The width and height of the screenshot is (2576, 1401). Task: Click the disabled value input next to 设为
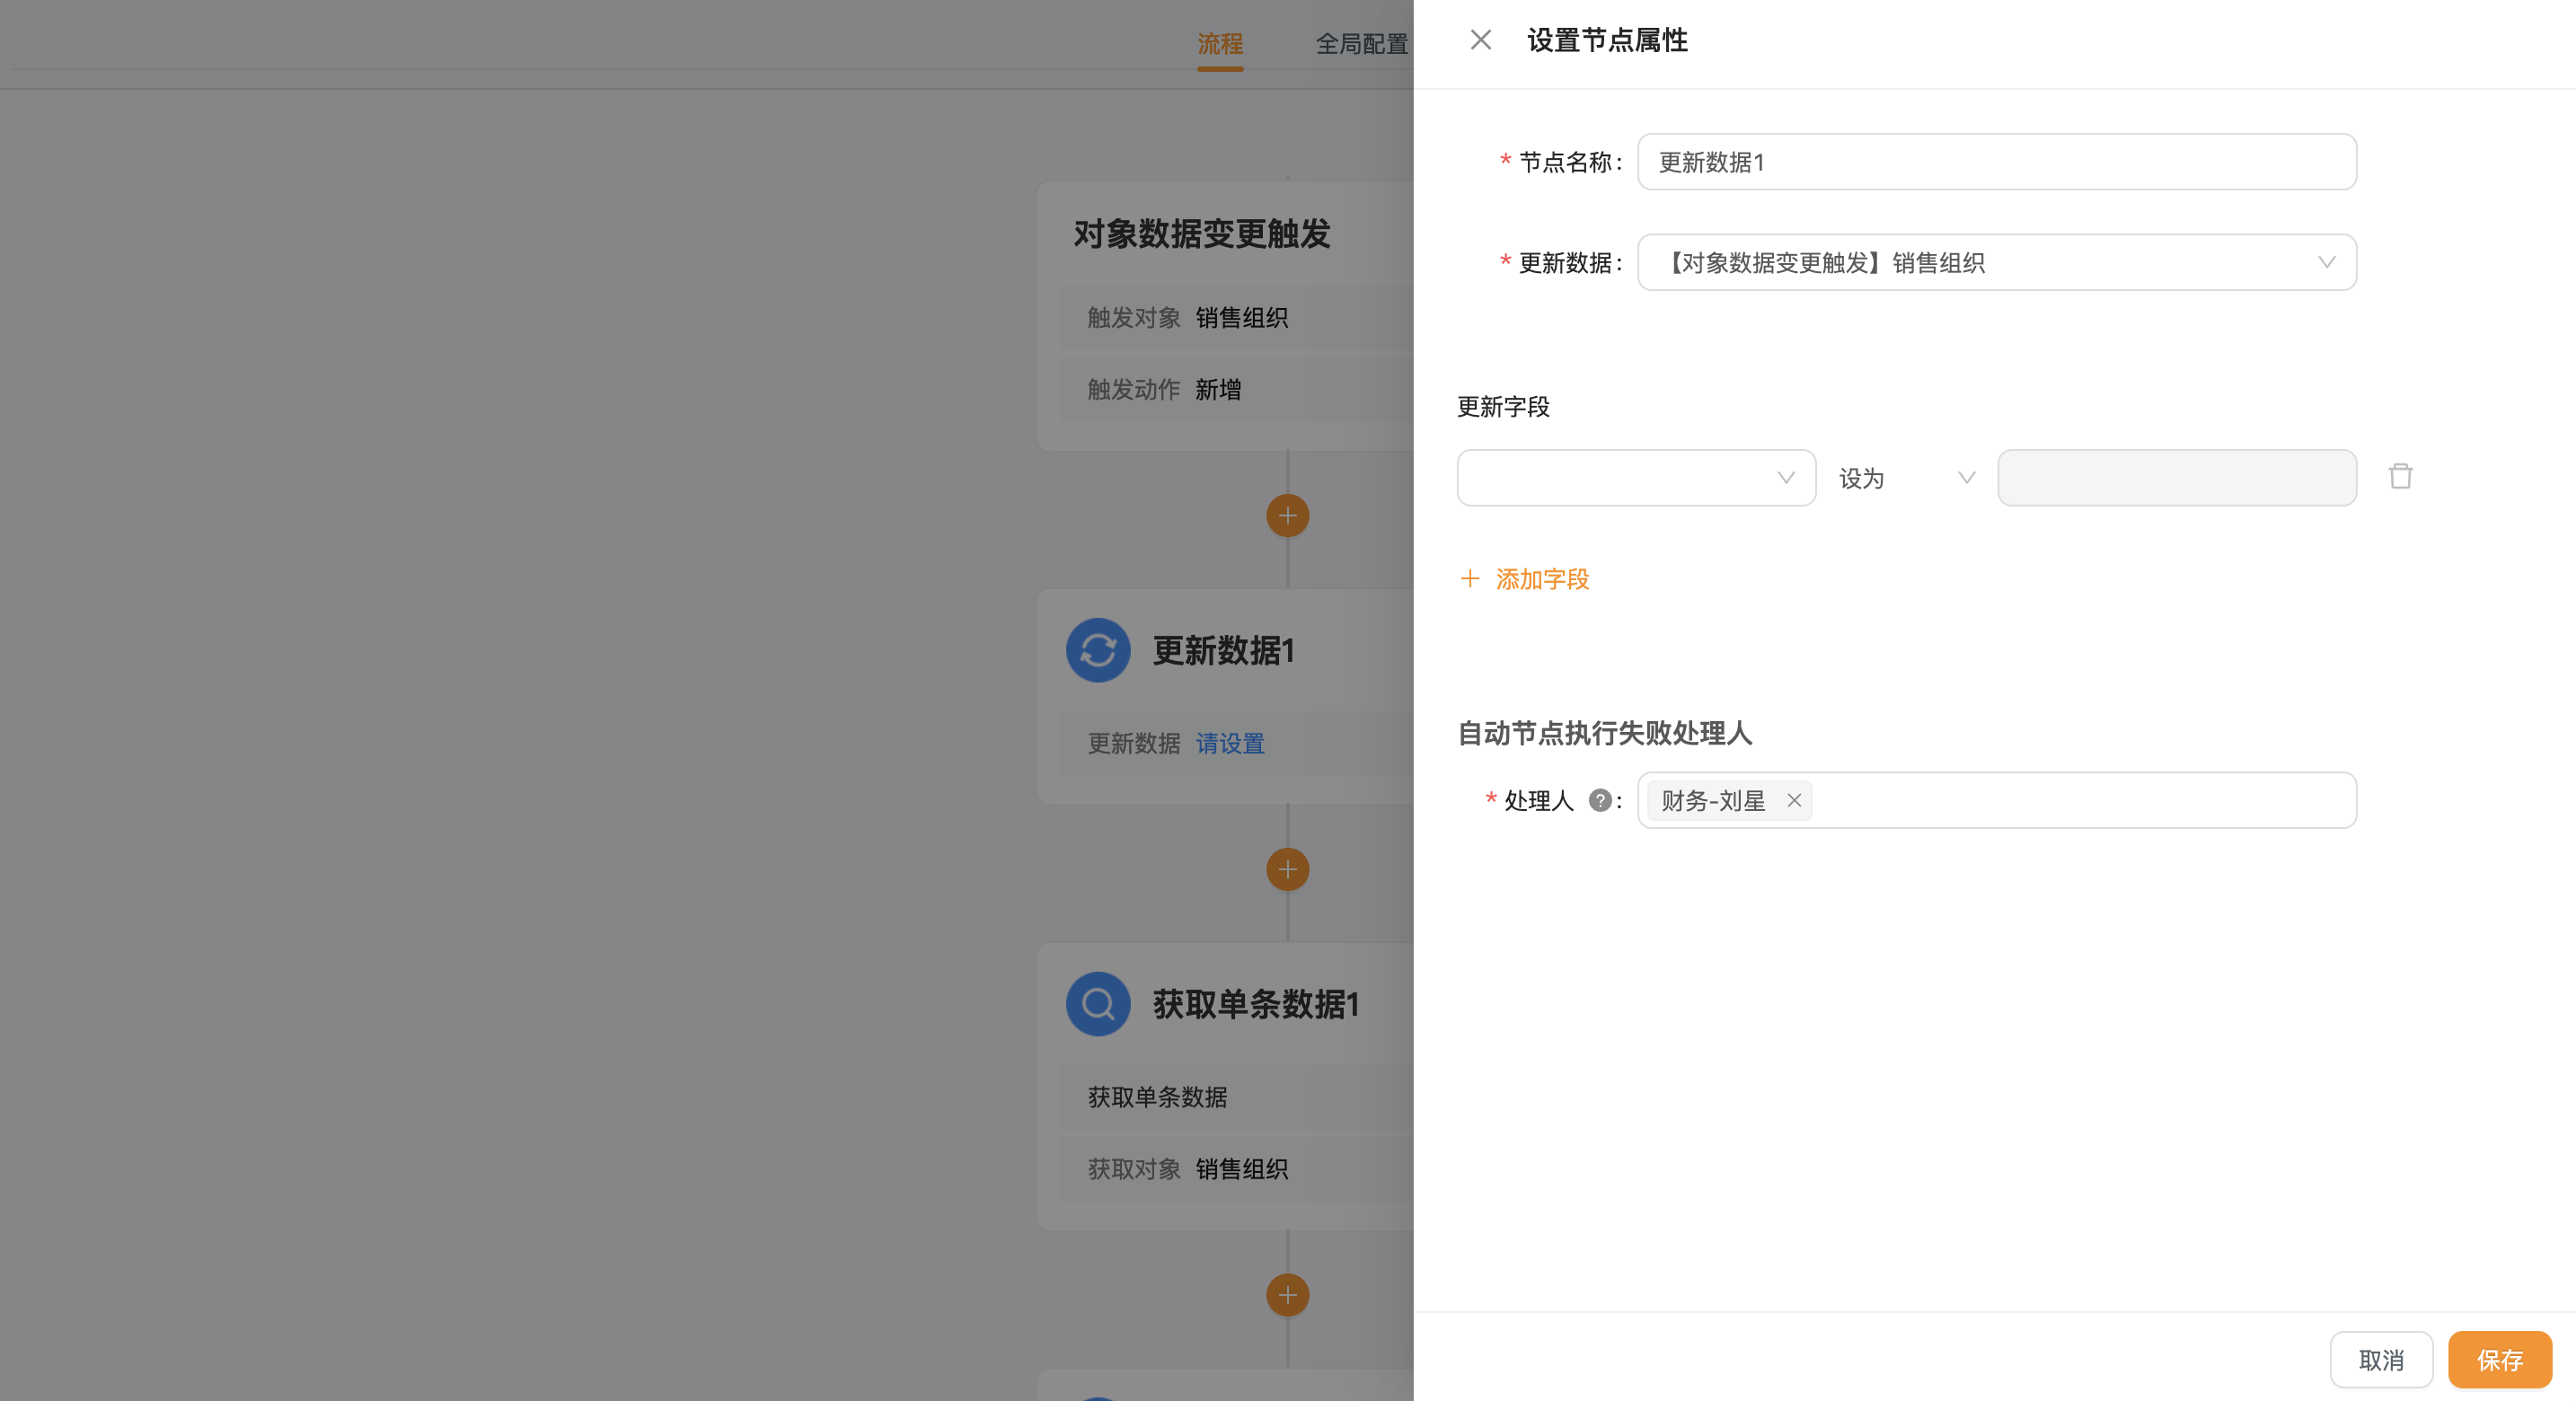tap(2176, 478)
